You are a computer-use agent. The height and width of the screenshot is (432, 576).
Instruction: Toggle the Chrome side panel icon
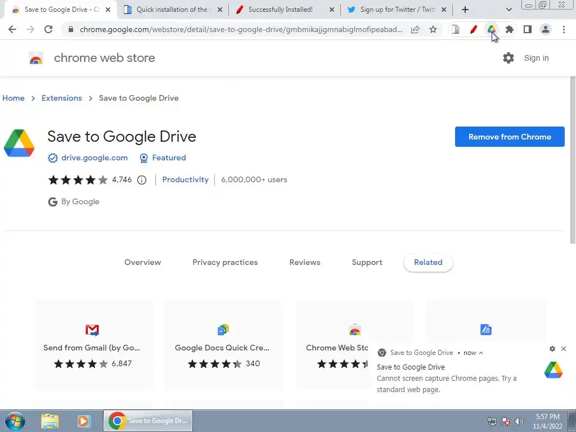point(528,29)
